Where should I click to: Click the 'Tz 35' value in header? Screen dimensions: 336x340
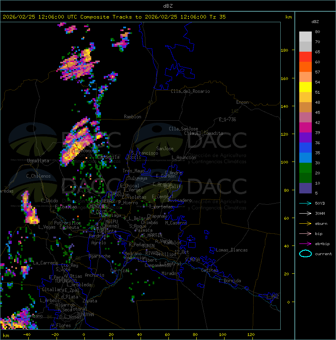coord(218,17)
